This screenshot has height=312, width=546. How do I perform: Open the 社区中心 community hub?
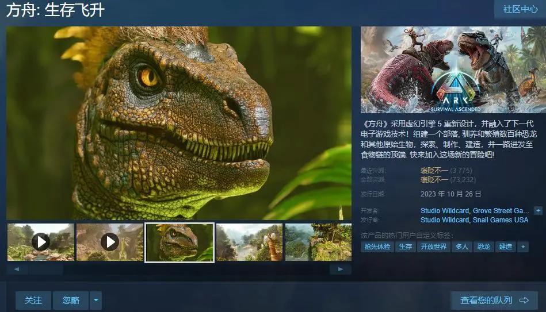520,9
